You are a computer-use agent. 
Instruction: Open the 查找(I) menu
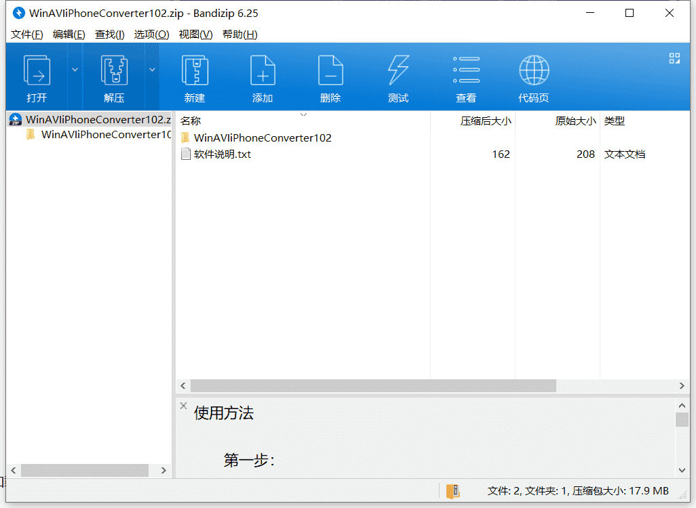(x=110, y=34)
